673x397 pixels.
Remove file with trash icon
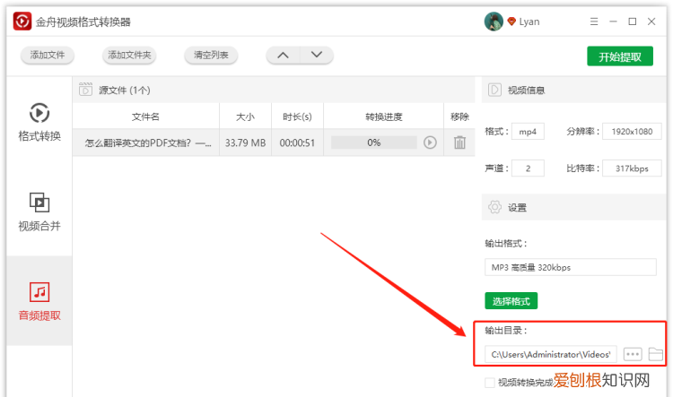[x=459, y=142]
